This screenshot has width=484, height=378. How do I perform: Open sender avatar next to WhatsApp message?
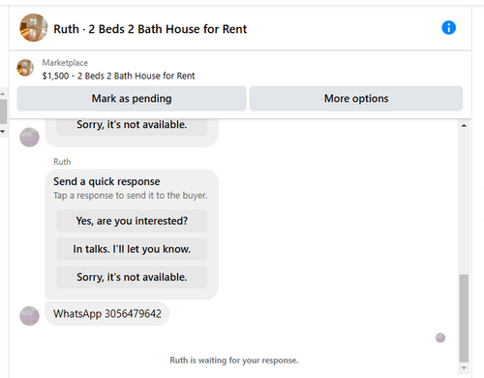click(x=30, y=316)
